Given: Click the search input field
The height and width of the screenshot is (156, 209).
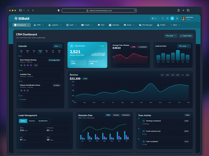Looking at the screenshot, I should click(43, 18).
